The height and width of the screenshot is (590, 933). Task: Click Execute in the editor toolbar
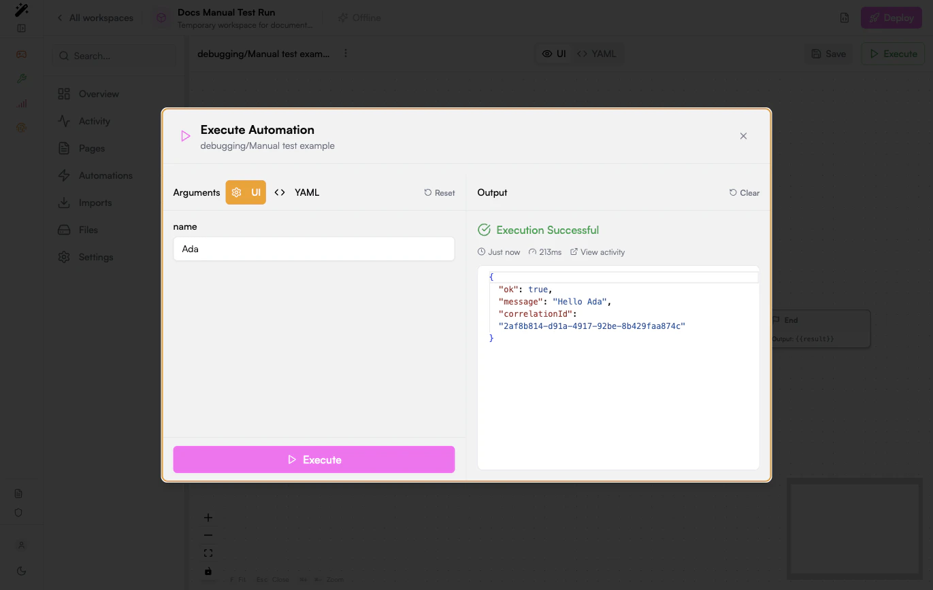point(893,54)
